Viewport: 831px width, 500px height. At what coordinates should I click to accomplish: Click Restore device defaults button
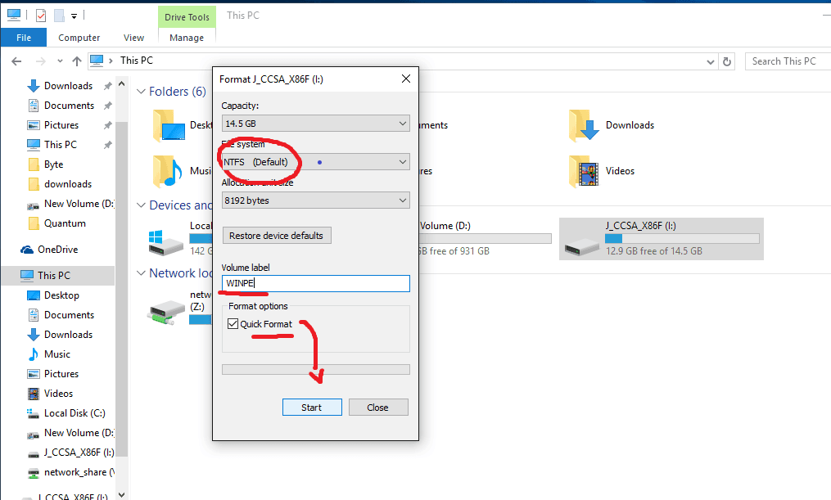click(x=276, y=236)
